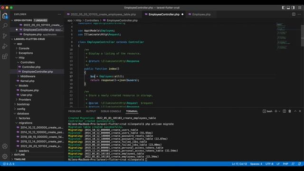The image size is (304, 171).
Task: Maximize the panel with chevron up
Action: coord(295,111)
